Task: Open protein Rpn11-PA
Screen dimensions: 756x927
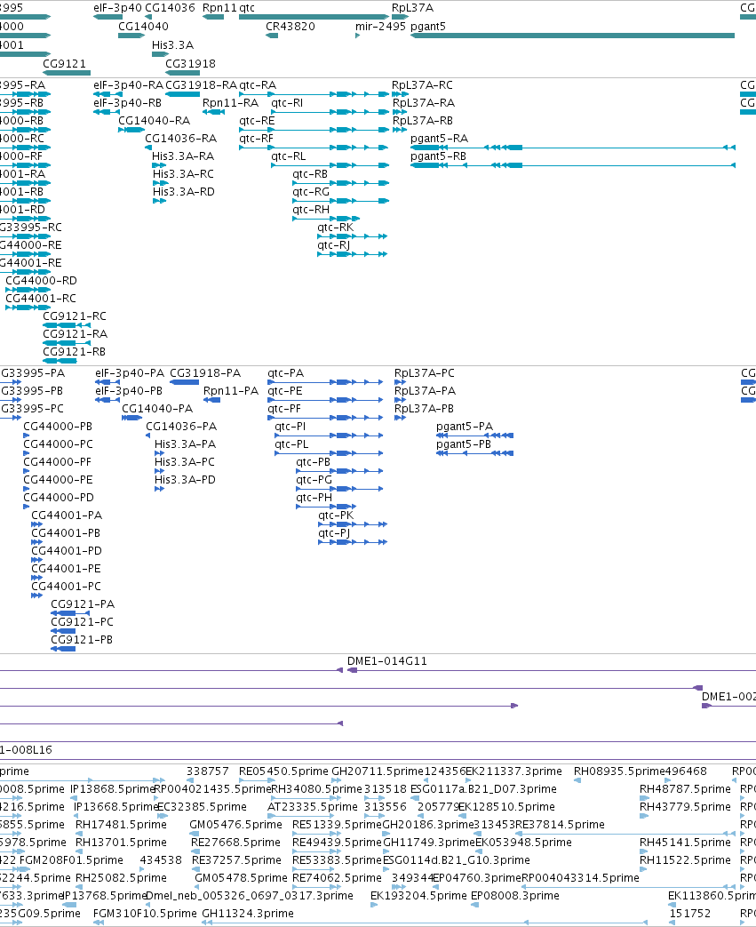Action: pyautogui.click(x=231, y=391)
